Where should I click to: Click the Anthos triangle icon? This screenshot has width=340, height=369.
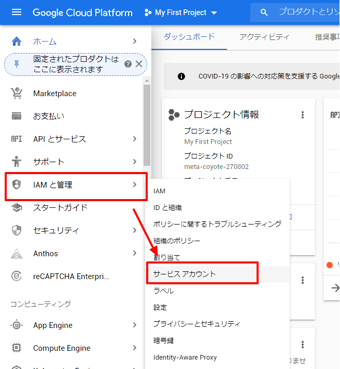click(17, 254)
